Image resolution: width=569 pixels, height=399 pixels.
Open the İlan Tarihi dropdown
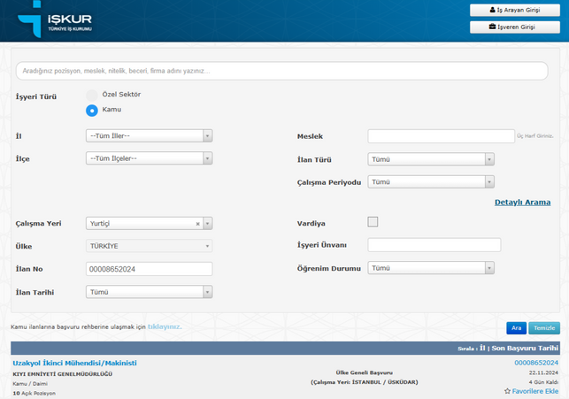pyautogui.click(x=149, y=292)
